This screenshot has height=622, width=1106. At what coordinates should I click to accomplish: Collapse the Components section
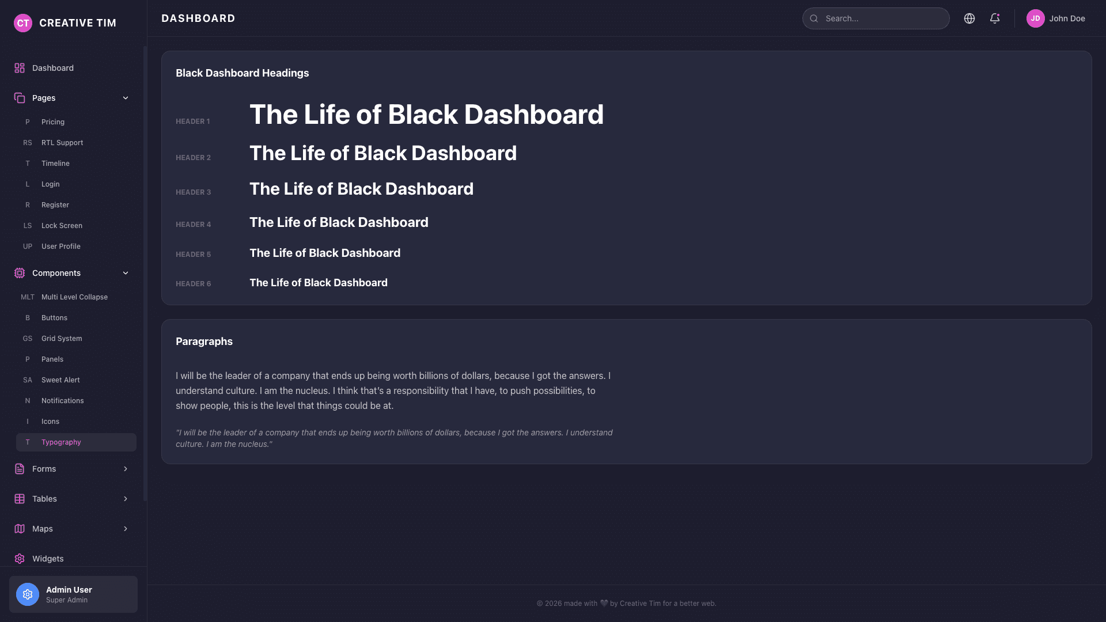(x=126, y=273)
